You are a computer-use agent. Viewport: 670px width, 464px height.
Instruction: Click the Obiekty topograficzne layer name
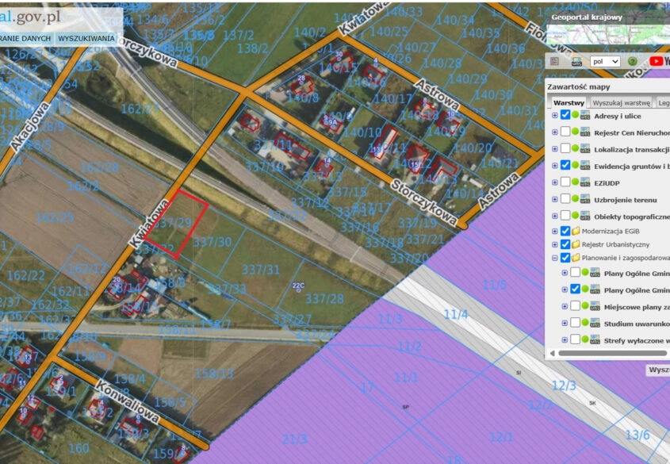pos(631,217)
